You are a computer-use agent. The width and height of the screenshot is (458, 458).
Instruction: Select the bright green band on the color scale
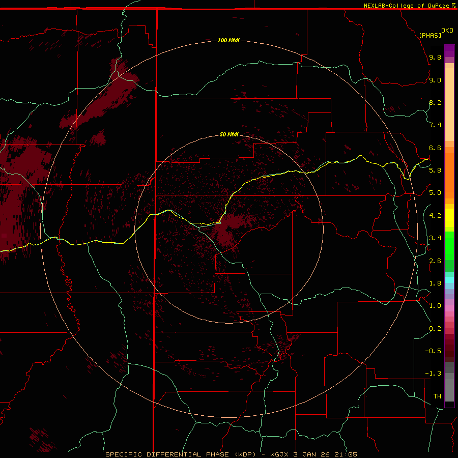click(x=449, y=246)
